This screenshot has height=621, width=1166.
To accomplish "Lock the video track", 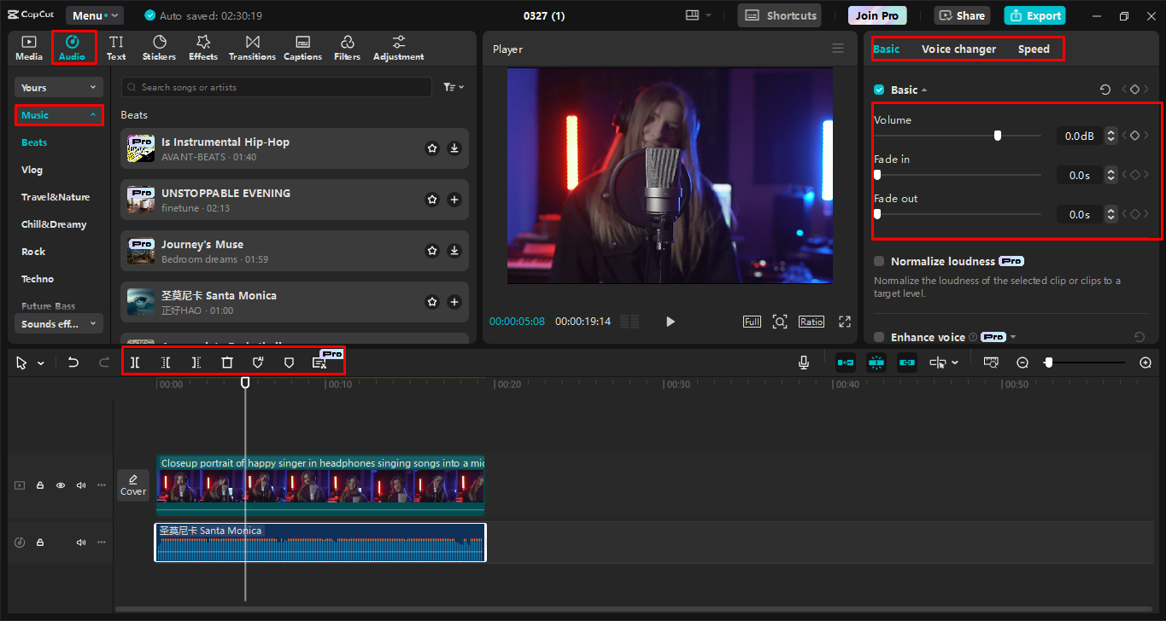I will click(40, 485).
